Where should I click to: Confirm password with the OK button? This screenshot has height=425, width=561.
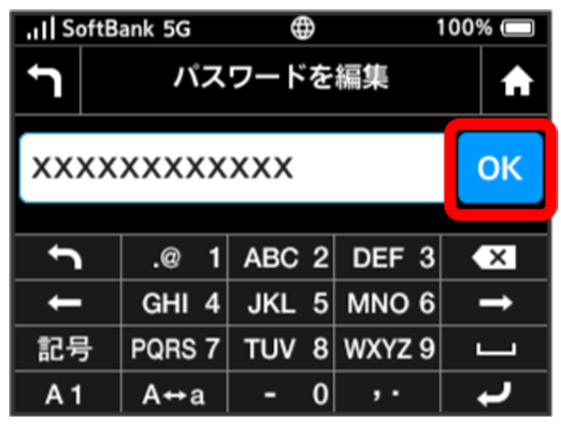[499, 169]
